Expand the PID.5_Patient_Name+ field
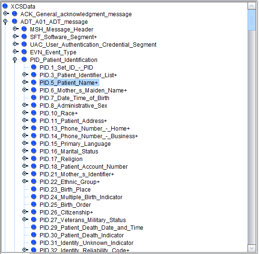The height and width of the screenshot is (254, 259). (x=25, y=82)
